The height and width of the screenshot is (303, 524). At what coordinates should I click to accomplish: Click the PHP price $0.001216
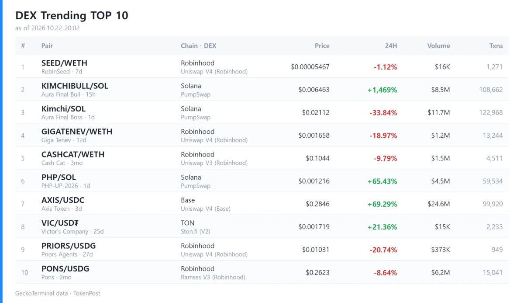click(314, 181)
